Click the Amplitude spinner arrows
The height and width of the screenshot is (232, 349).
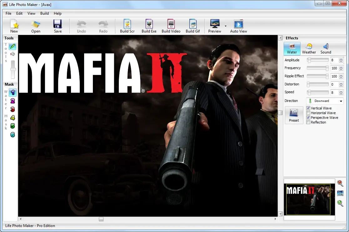341,60
